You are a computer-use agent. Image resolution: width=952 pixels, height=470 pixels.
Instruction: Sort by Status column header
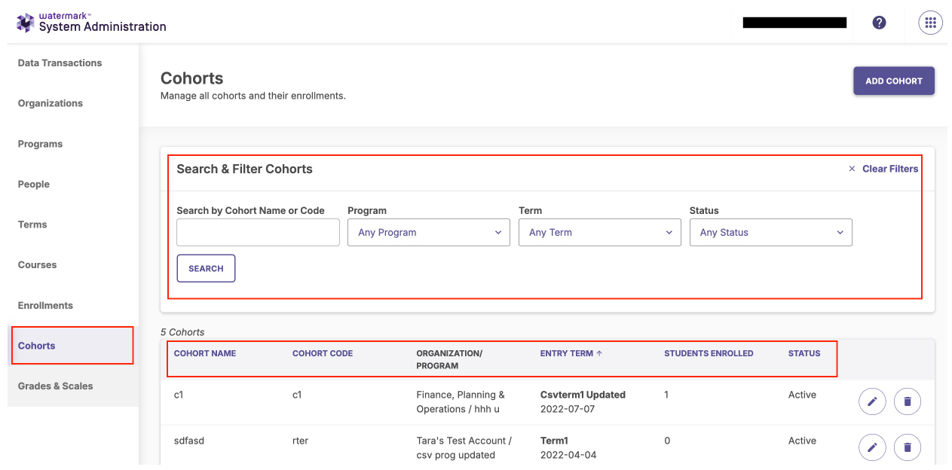tap(804, 353)
